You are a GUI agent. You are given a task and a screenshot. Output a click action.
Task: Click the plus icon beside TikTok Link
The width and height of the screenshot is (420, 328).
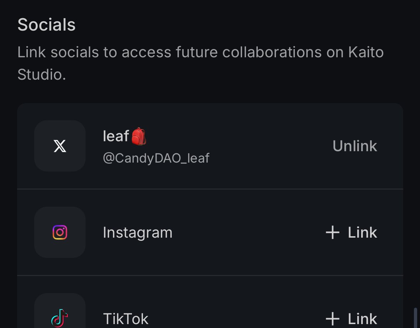point(332,319)
